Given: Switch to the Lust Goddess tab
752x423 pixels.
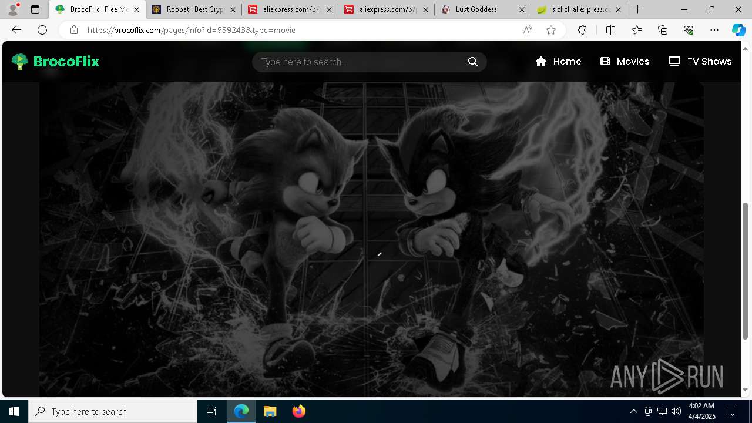Looking at the screenshot, I should 483,9.
